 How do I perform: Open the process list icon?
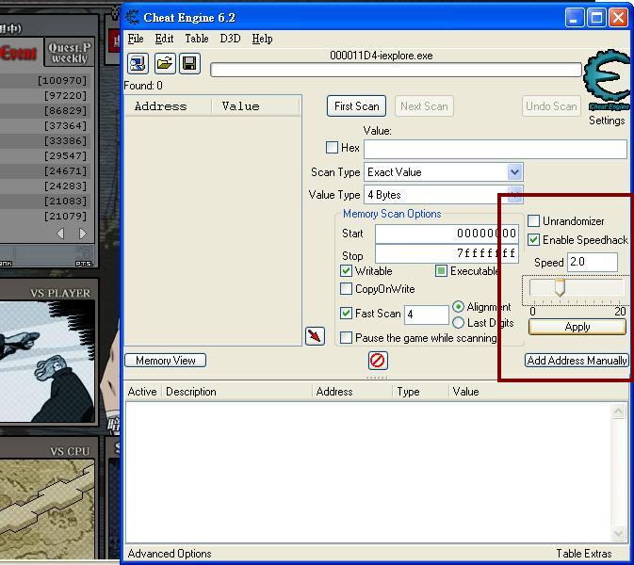coord(138,63)
